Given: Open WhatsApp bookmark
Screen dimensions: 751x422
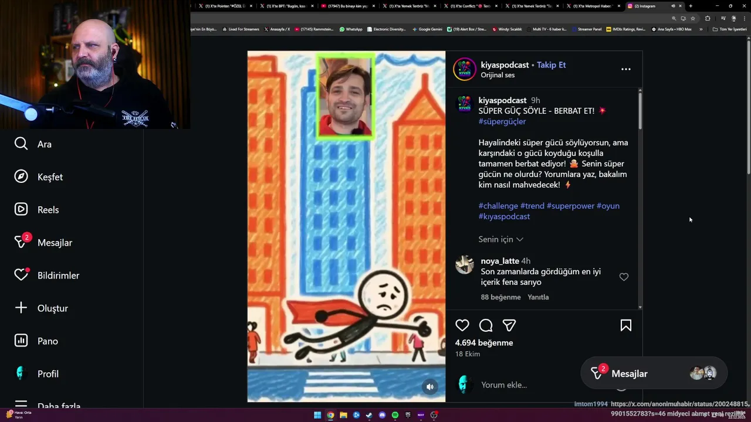Looking at the screenshot, I should point(351,29).
